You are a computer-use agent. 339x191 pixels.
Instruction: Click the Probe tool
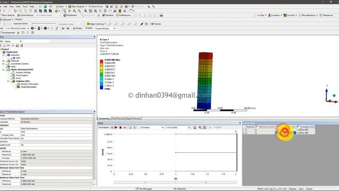[x=77, y=28]
